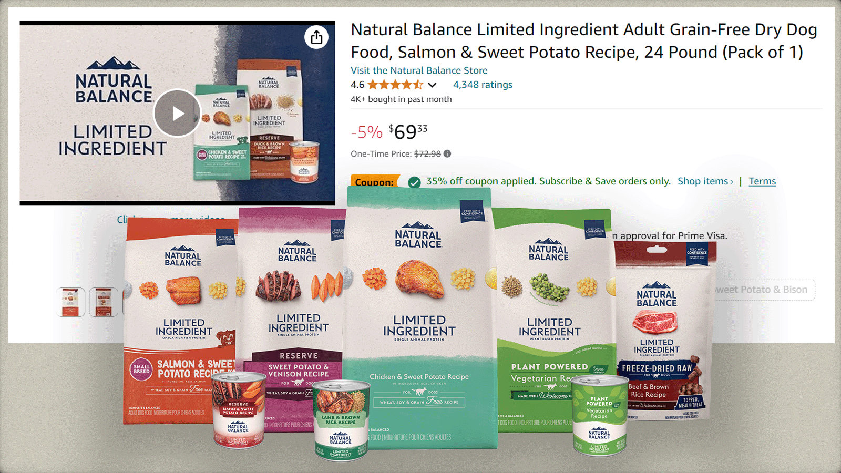Select the second product image thumbnail

tap(104, 302)
